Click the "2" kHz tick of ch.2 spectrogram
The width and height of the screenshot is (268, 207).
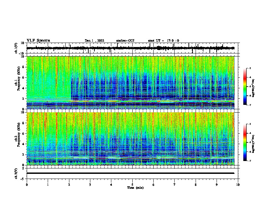pyautogui.click(x=24, y=155)
